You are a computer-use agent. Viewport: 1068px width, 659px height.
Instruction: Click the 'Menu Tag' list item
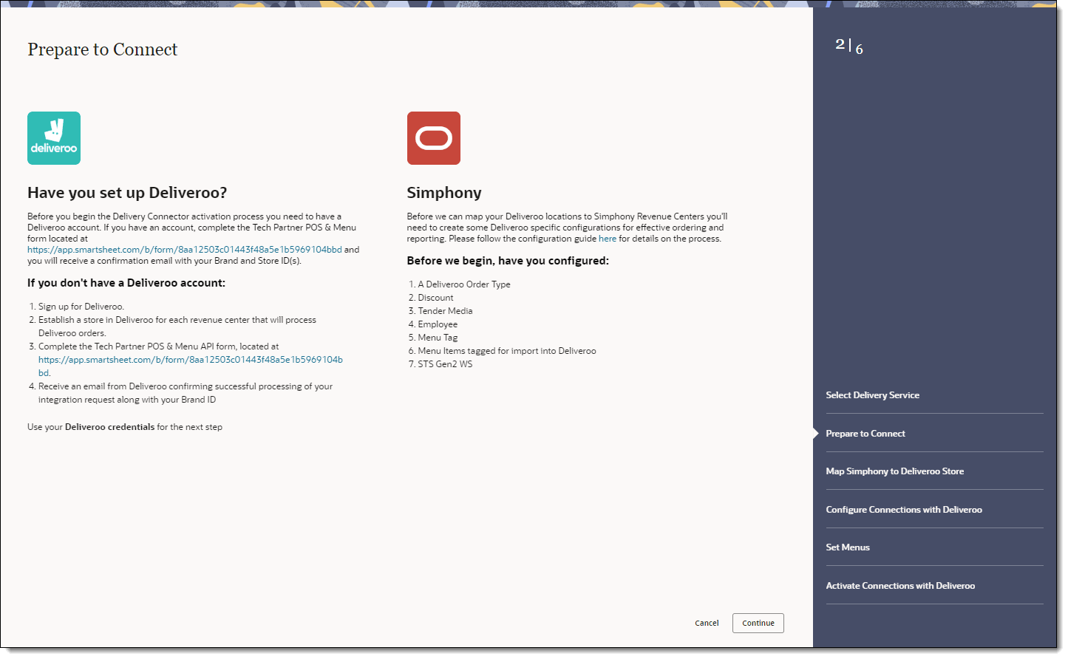[x=438, y=338]
